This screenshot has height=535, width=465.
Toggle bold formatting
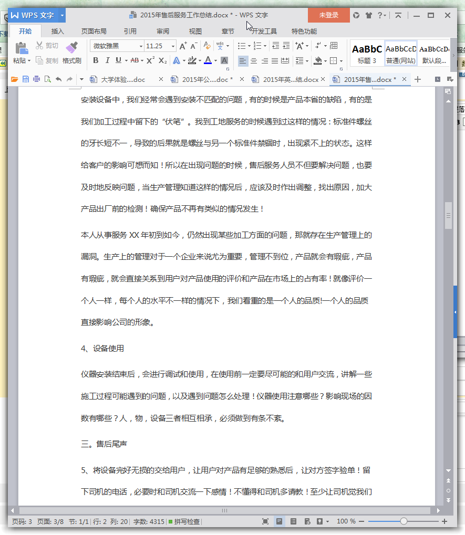(96, 60)
